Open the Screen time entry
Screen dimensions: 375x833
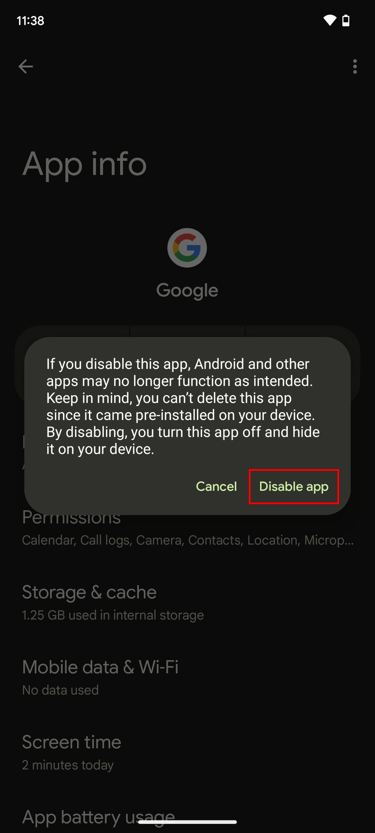coord(187,753)
